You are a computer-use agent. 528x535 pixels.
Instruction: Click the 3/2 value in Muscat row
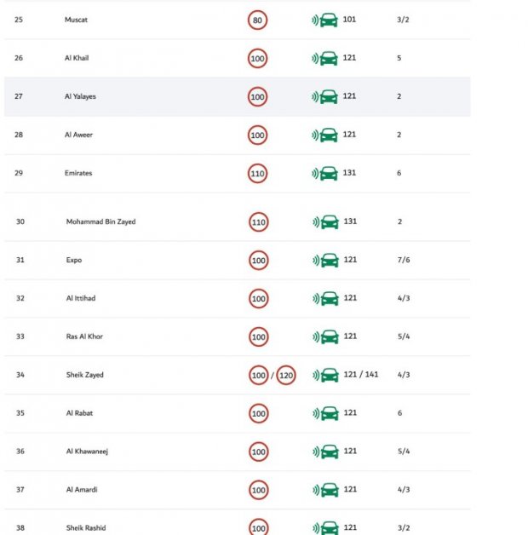point(403,20)
